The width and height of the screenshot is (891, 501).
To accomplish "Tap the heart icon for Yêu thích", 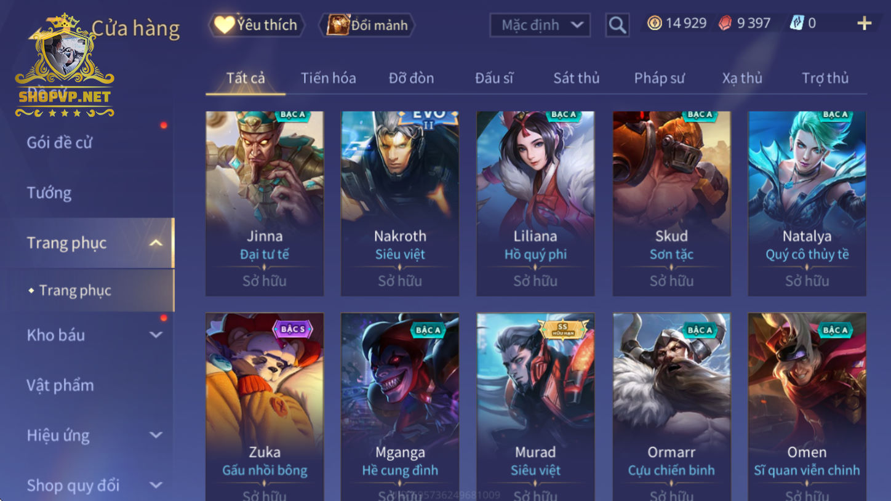I will click(225, 25).
